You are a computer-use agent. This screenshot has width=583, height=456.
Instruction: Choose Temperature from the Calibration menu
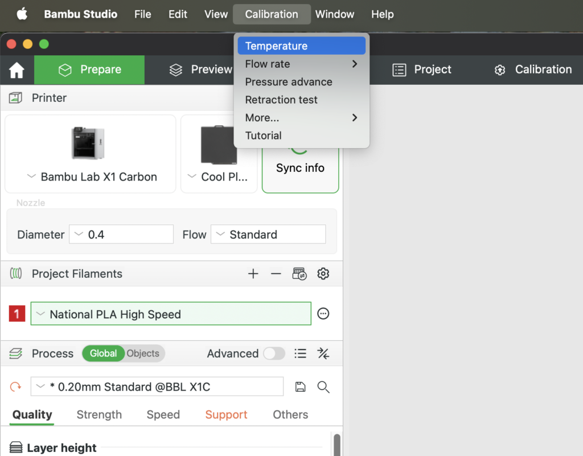[x=302, y=46]
